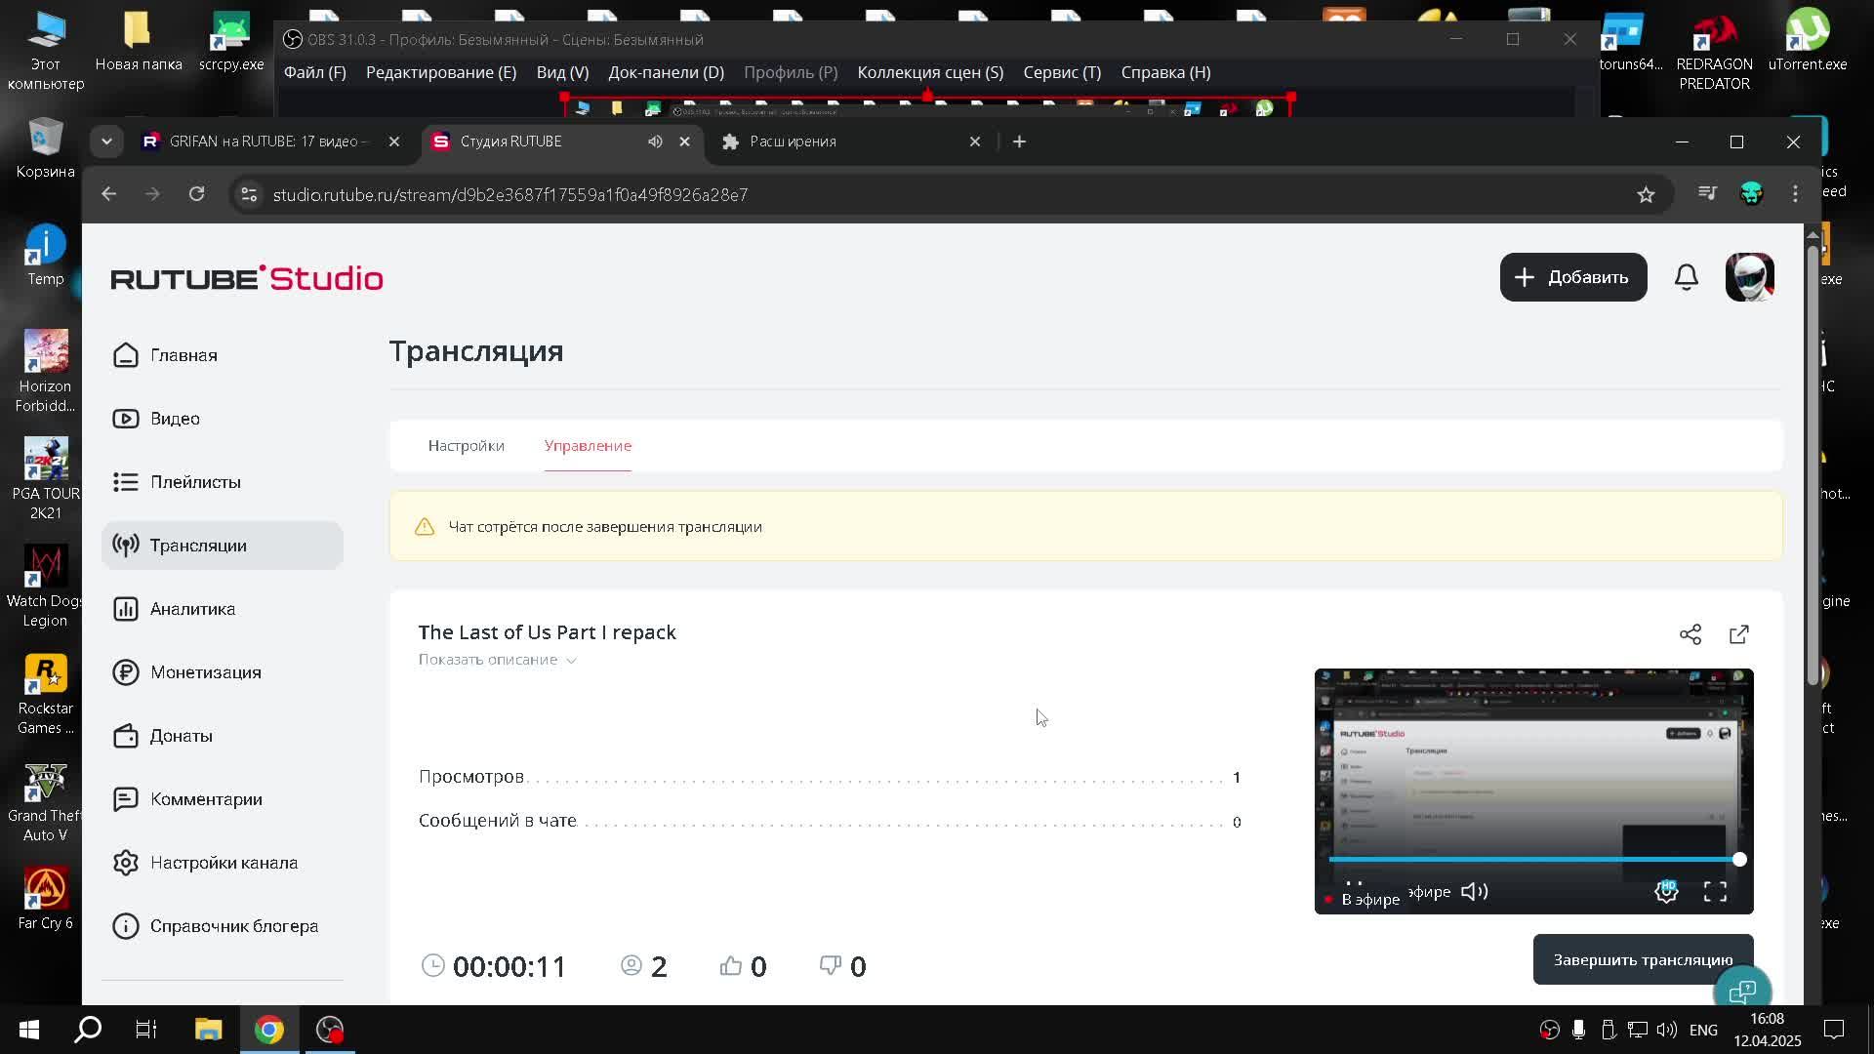Open the Chrome profile icon
The width and height of the screenshot is (1874, 1054).
tap(1752, 194)
